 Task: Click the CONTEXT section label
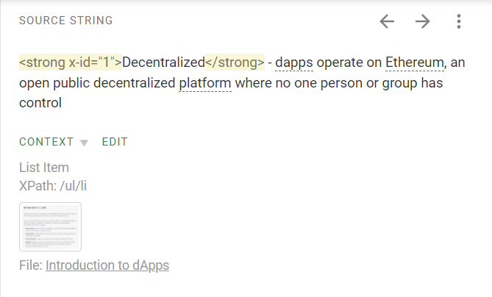tap(46, 142)
